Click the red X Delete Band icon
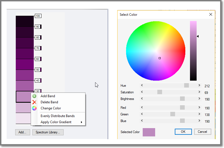 pos(34,102)
